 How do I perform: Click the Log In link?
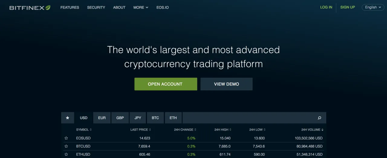coord(326,7)
